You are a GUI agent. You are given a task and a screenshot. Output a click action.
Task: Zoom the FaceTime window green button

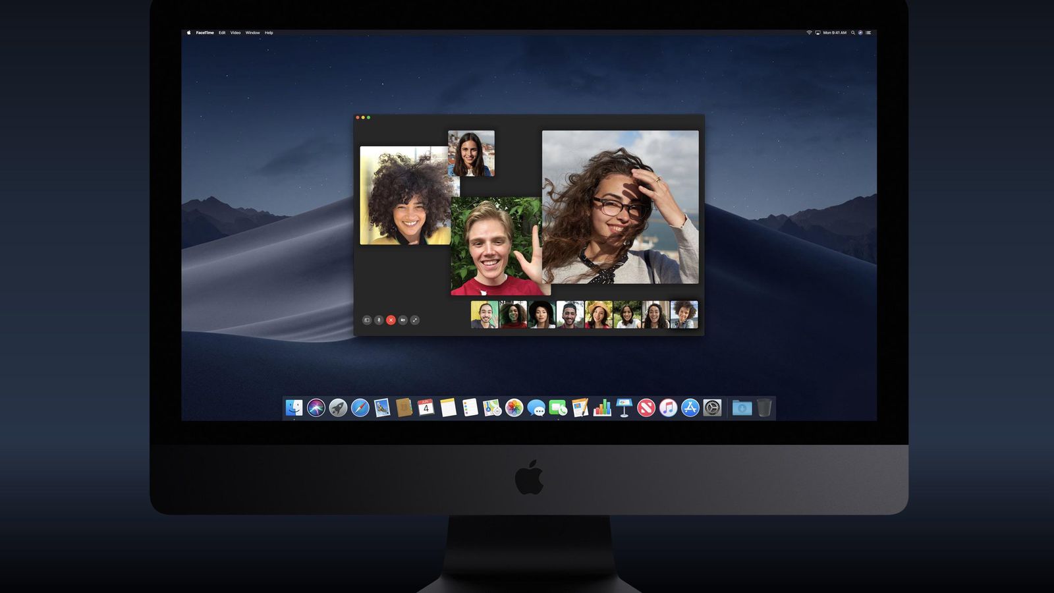[368, 117]
